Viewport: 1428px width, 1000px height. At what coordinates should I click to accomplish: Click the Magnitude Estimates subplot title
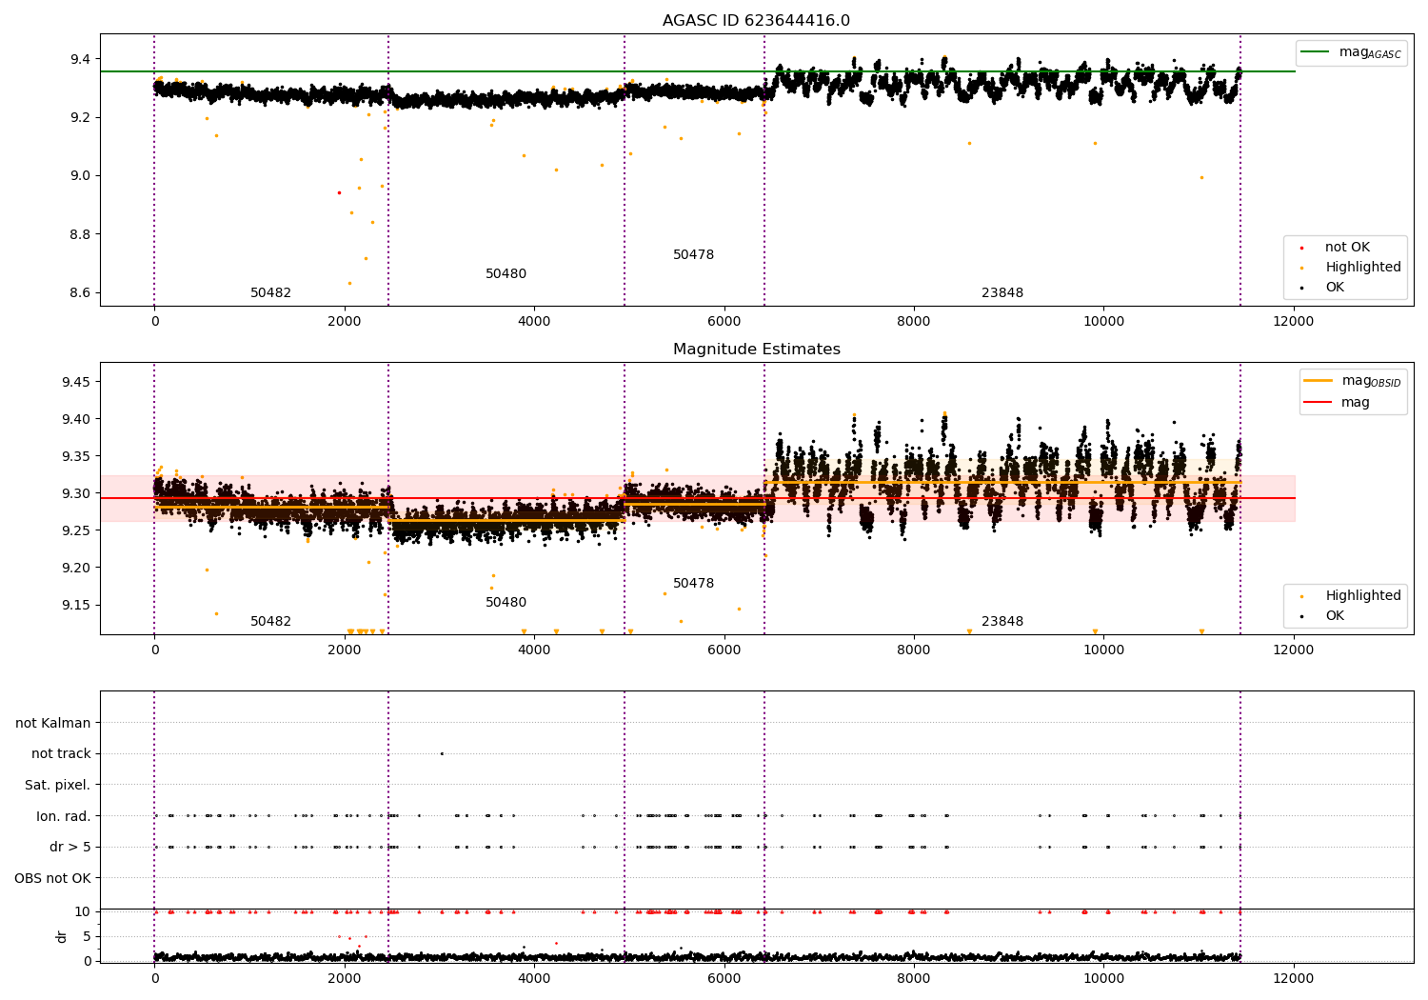(x=756, y=350)
